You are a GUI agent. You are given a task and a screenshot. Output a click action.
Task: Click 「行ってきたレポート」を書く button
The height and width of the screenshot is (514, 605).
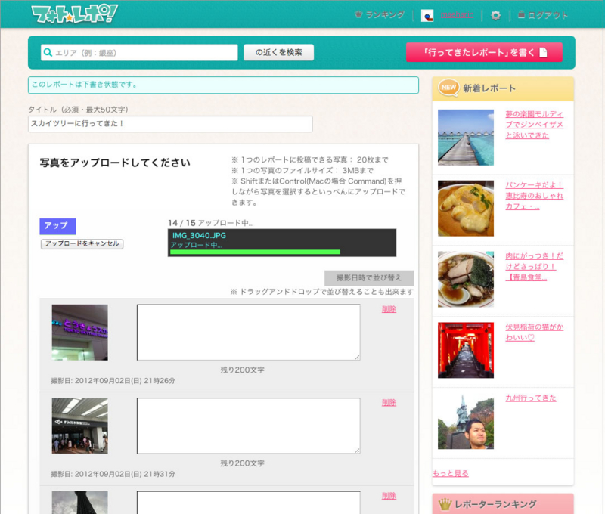point(484,52)
